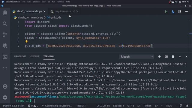Kill the terminal with trash icon
Viewport: 192px width, 108px height.
pyautogui.click(x=173, y=57)
